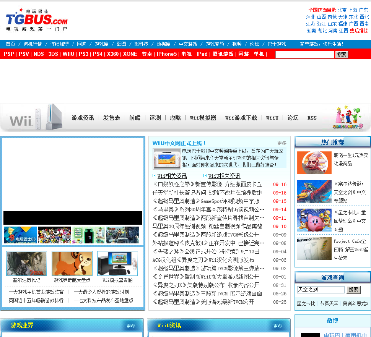This screenshot has height=337, width=371.
Task: Click the TGBUS.com site logo
Action: pos(37,20)
